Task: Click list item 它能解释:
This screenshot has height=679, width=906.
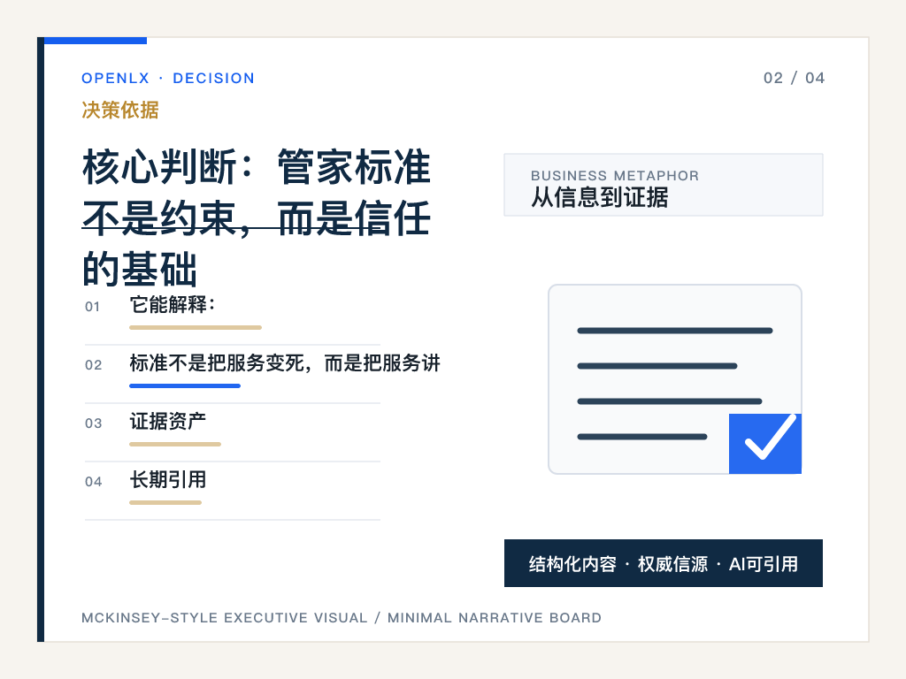Action: (173, 304)
